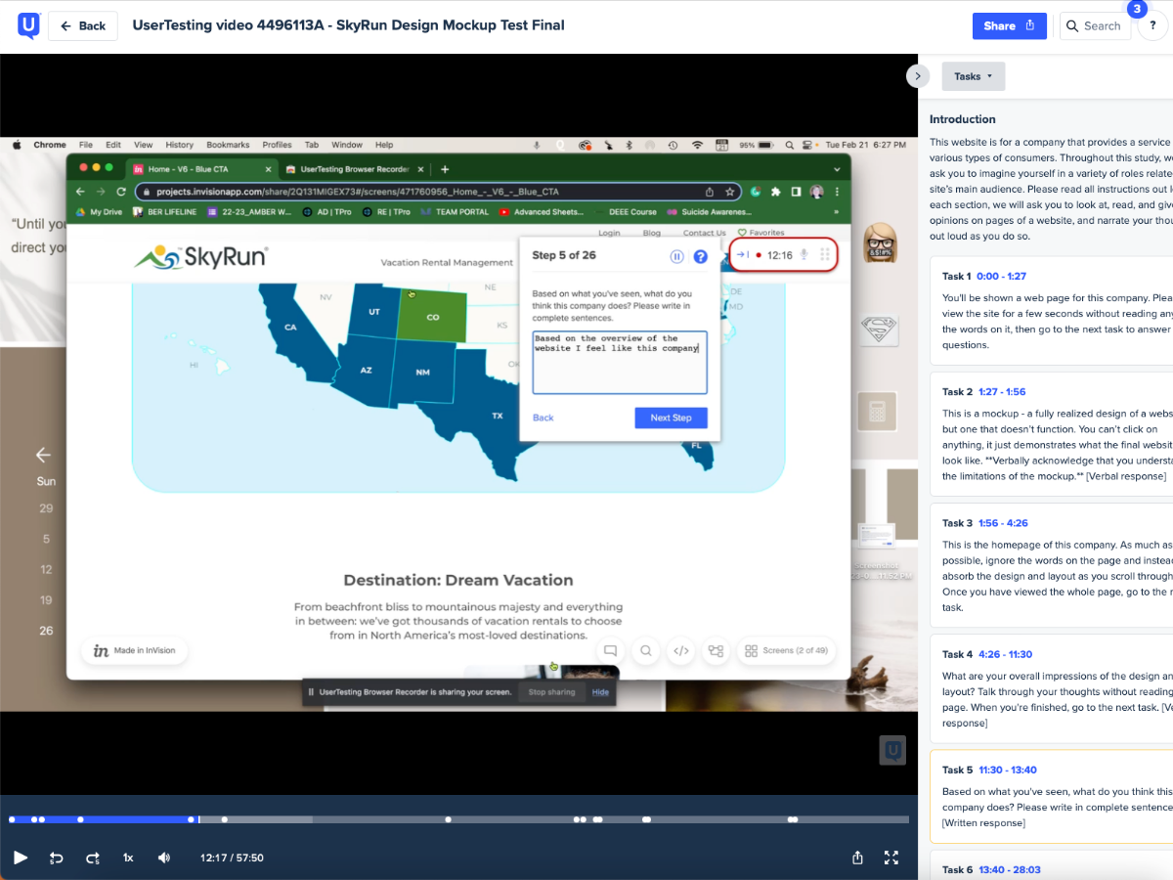The height and width of the screenshot is (880, 1173).
Task: Click recorded browser's new tab plus
Action: coord(445,169)
